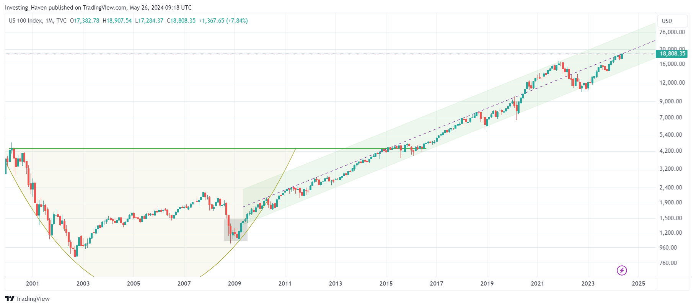Image resolution: width=694 pixels, height=307 pixels.
Task: Select the gray rectangle drawing near 2009 low
Action: (236, 230)
